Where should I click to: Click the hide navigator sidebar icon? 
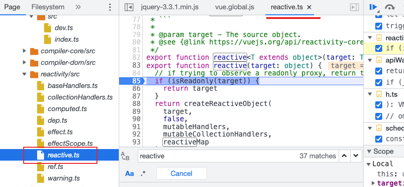point(129,7)
